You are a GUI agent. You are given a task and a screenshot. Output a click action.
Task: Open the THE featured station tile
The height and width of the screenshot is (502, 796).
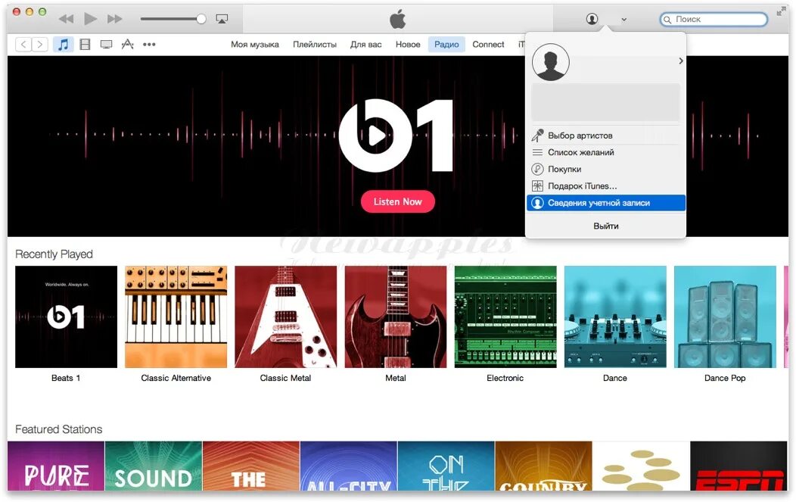250,466
